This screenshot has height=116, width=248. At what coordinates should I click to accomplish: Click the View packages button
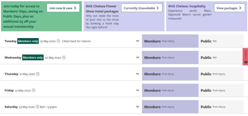tap(229, 8)
